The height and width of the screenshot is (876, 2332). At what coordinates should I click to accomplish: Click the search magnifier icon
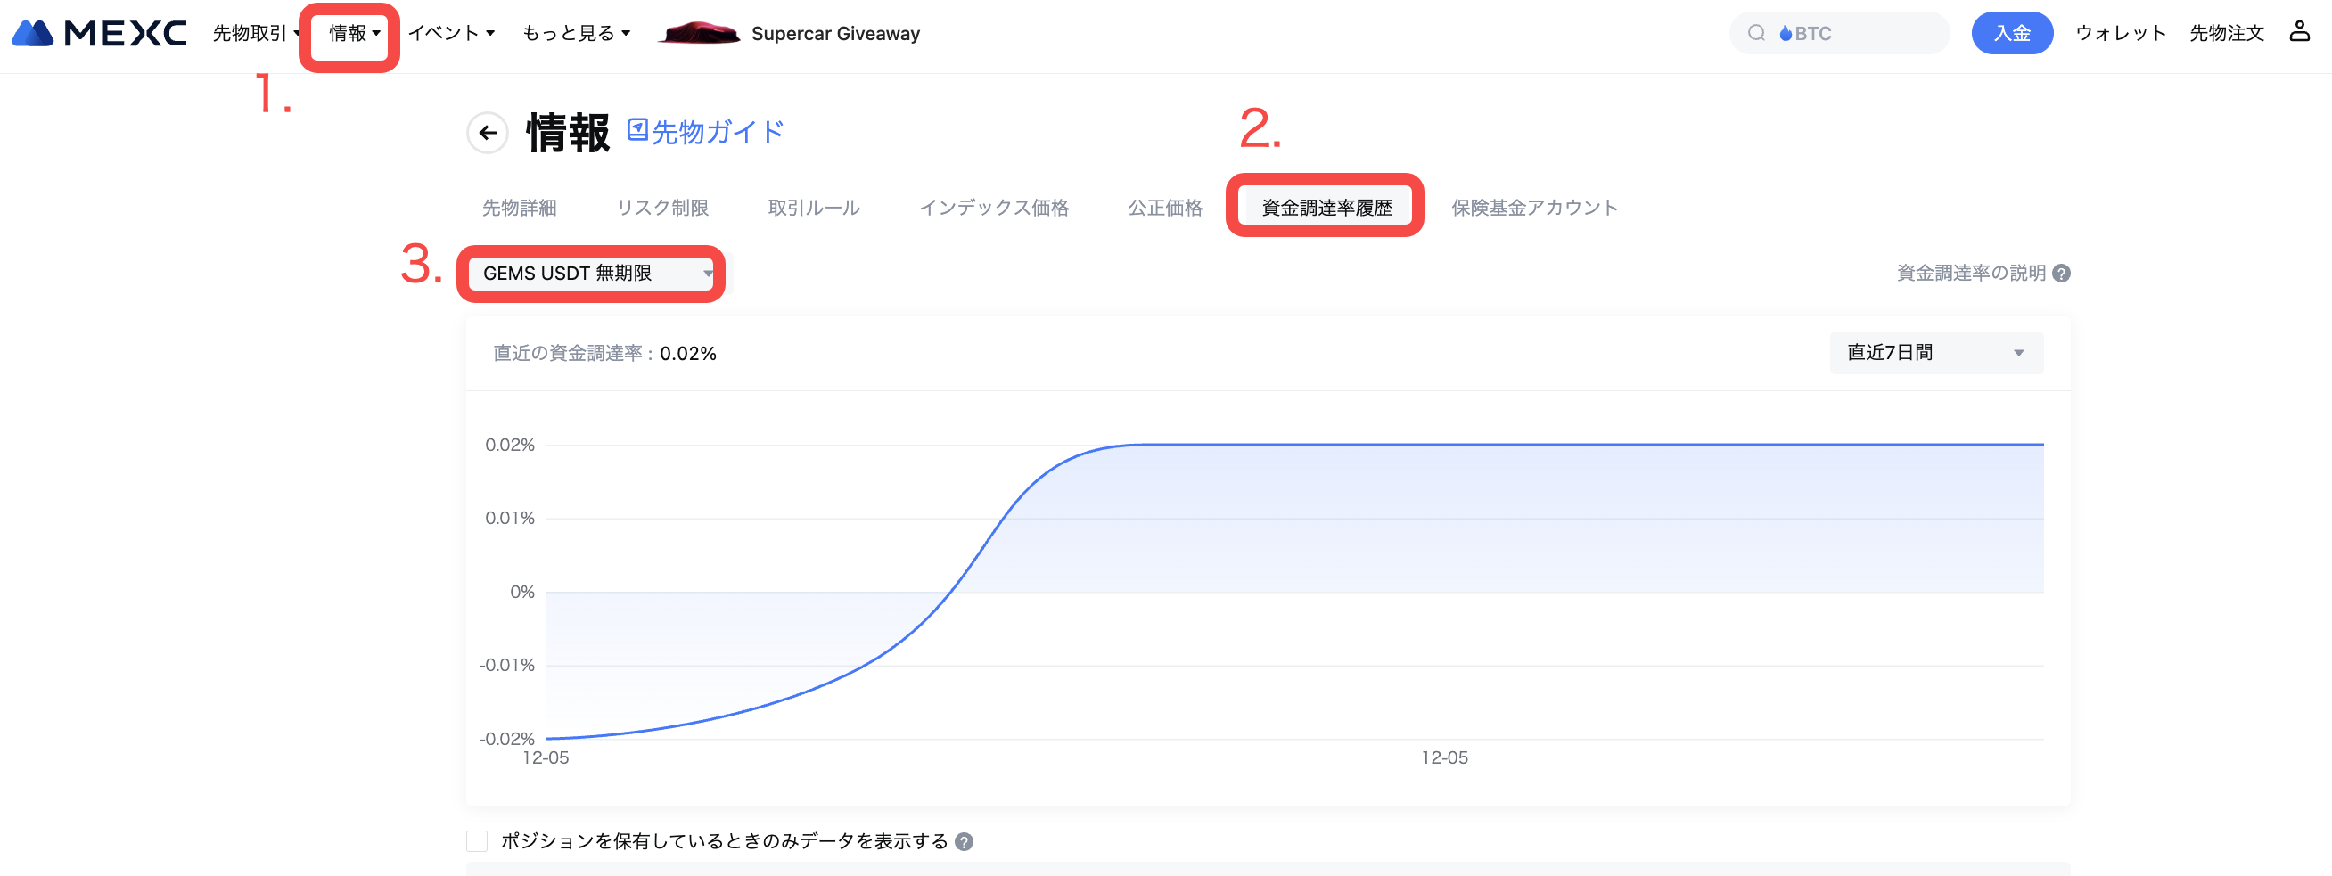pyautogui.click(x=1756, y=34)
